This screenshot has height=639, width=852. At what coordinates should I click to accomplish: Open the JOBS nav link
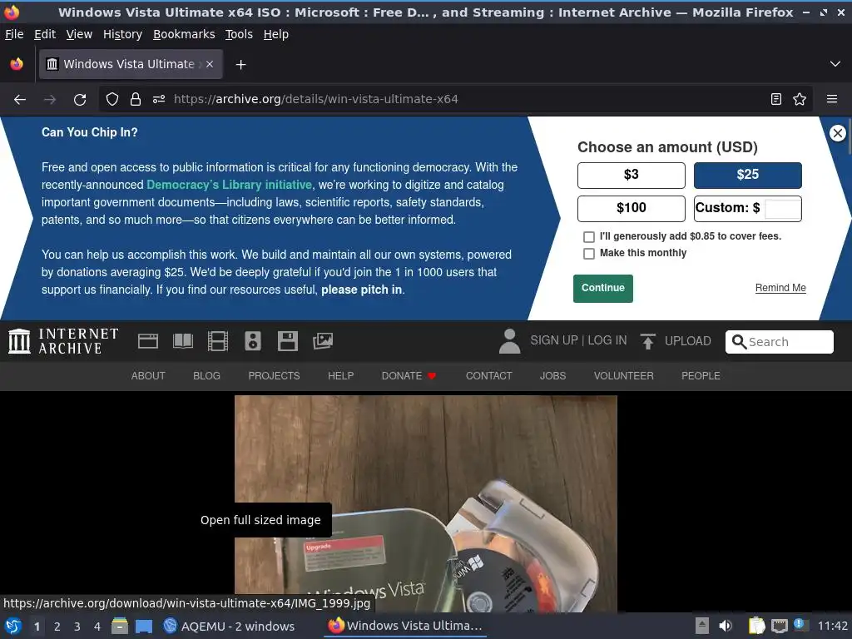click(x=552, y=376)
